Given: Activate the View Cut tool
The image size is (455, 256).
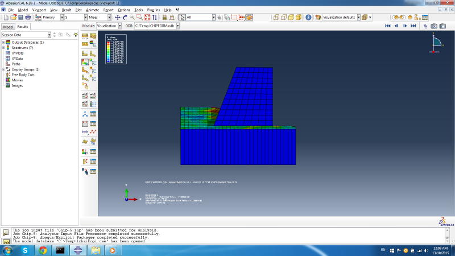Looking at the screenshot, I should click(x=85, y=151).
